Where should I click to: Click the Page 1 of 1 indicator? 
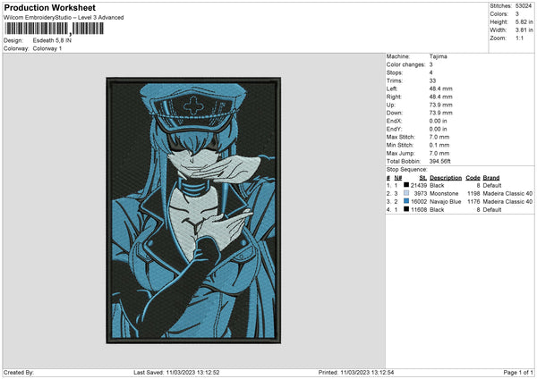(518, 373)
